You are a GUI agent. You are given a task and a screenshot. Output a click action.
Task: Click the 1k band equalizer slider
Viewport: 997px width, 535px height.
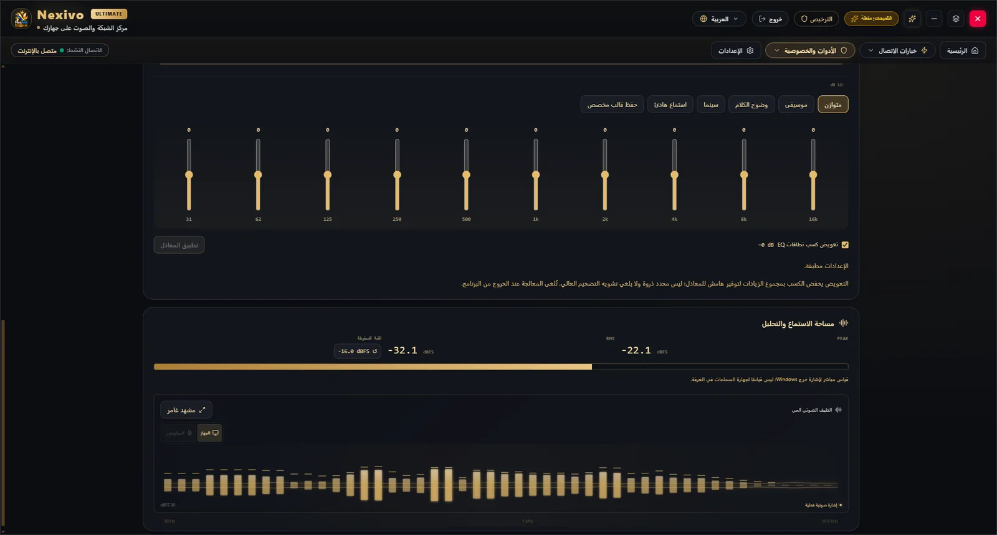tap(535, 175)
